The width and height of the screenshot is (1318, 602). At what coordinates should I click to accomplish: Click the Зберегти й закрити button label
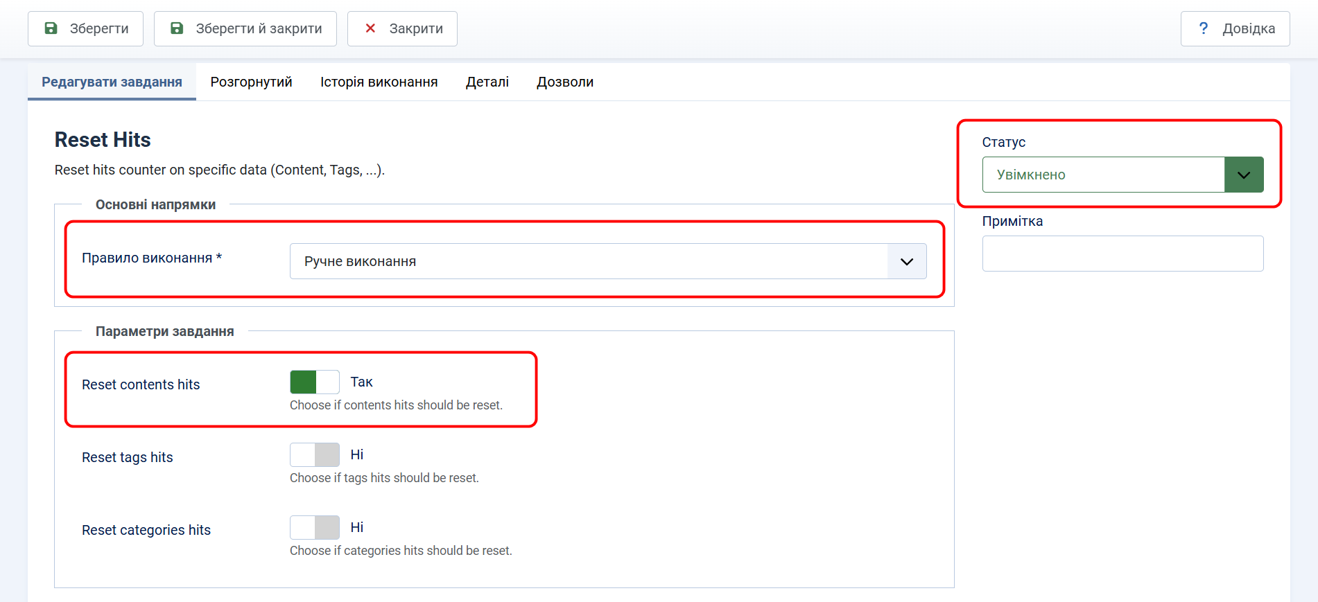pos(259,28)
